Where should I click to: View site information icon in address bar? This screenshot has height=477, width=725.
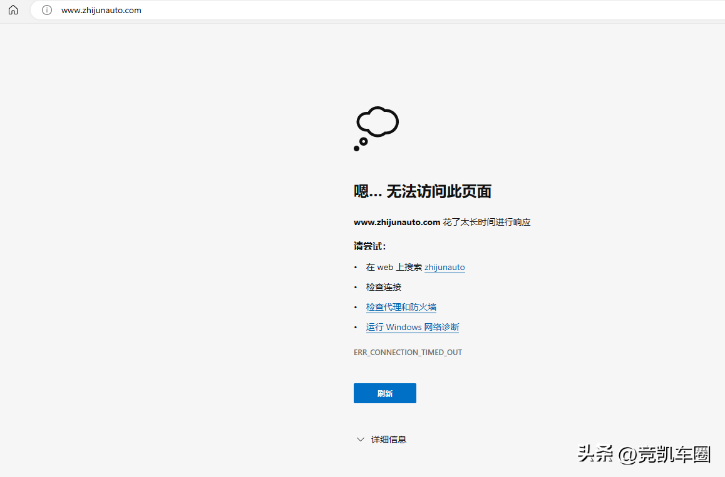point(47,10)
